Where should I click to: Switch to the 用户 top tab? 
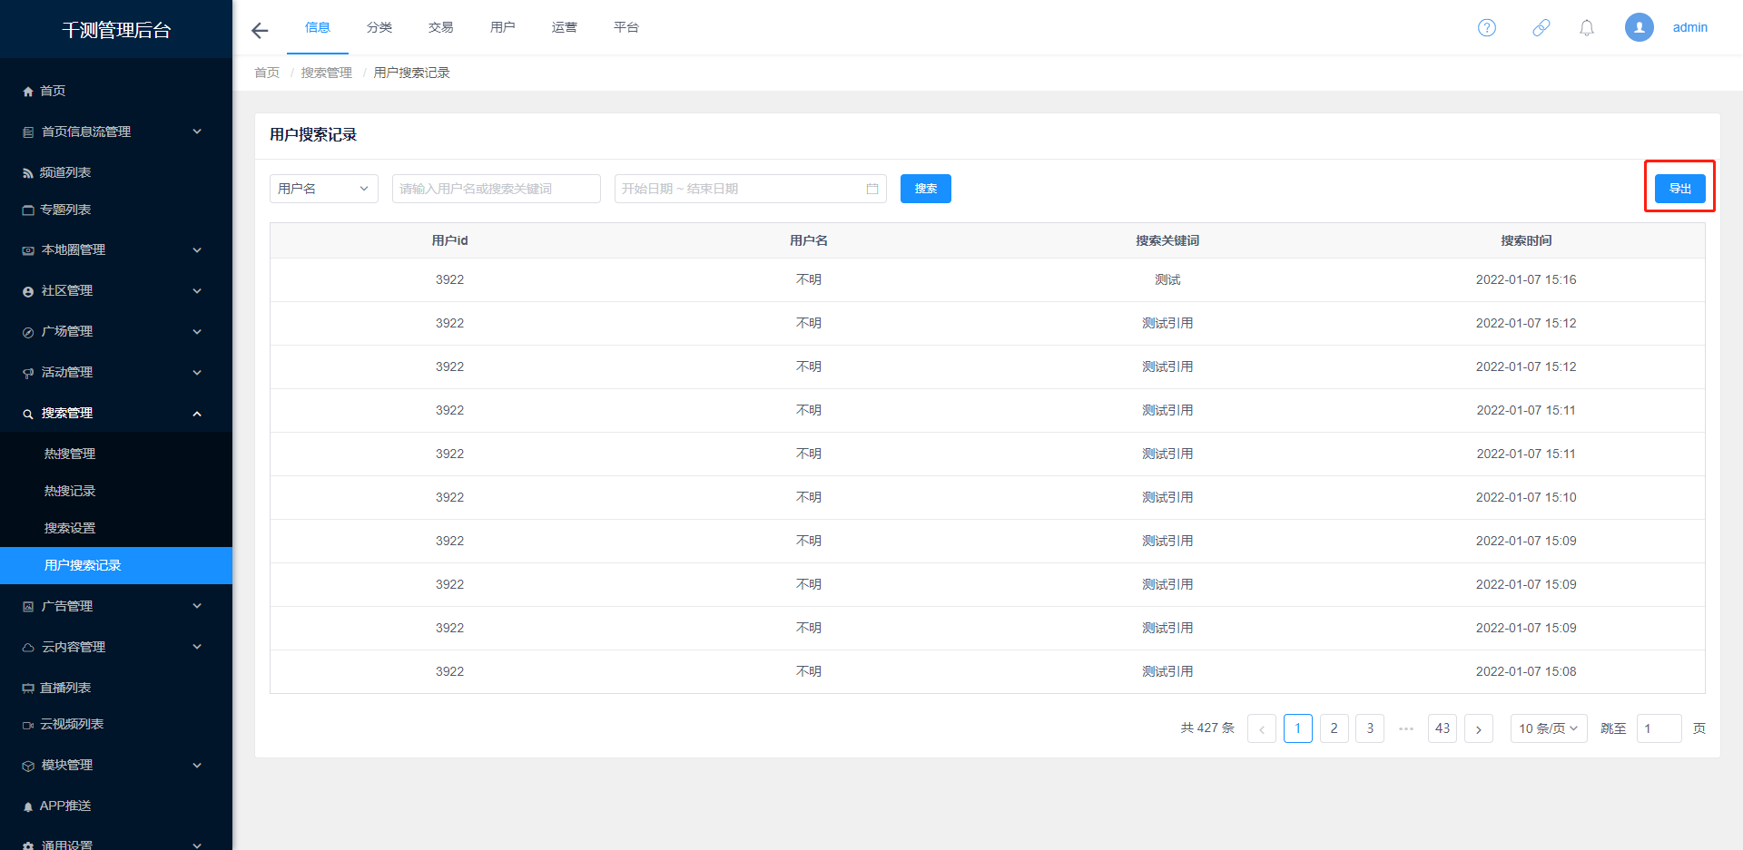503,27
